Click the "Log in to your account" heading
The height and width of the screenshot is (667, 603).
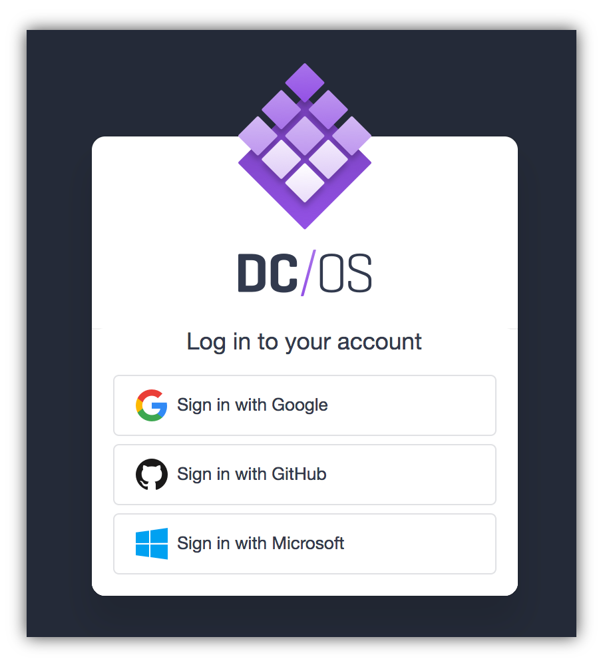[x=304, y=342]
